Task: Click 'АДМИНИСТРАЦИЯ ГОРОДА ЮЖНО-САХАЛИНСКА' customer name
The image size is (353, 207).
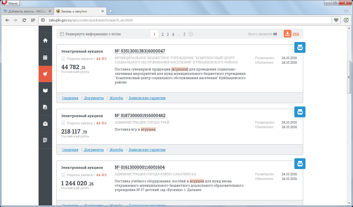Action: click(156, 174)
